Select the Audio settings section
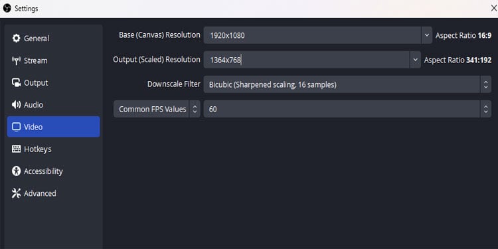 (x=53, y=105)
